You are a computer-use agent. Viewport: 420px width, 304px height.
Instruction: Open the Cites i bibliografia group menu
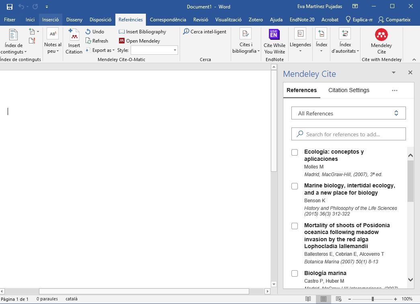[246, 41]
